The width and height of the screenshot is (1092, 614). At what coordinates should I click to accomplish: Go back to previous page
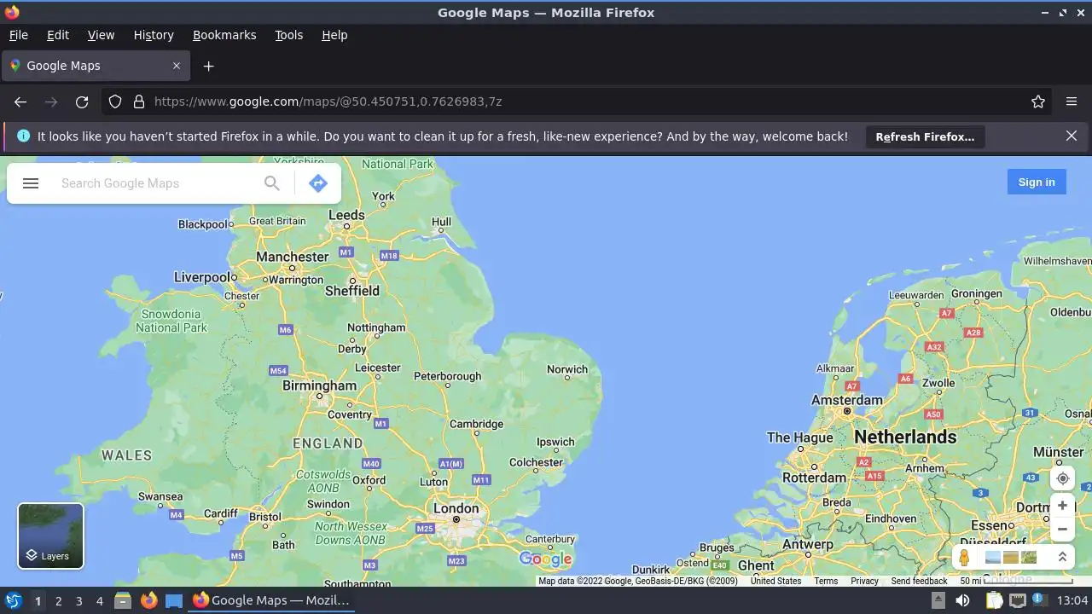pyautogui.click(x=20, y=101)
